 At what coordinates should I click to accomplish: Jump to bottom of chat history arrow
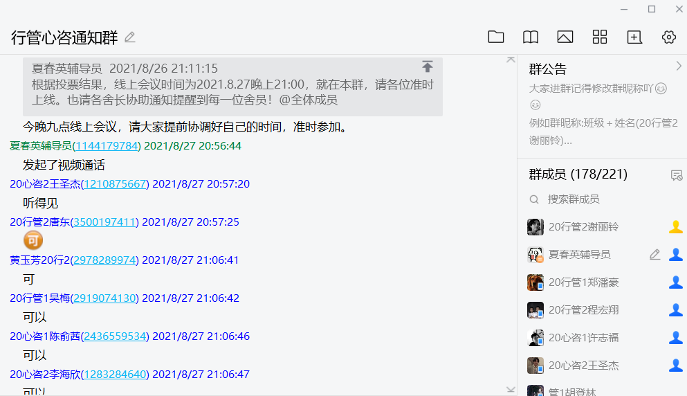tap(511, 390)
